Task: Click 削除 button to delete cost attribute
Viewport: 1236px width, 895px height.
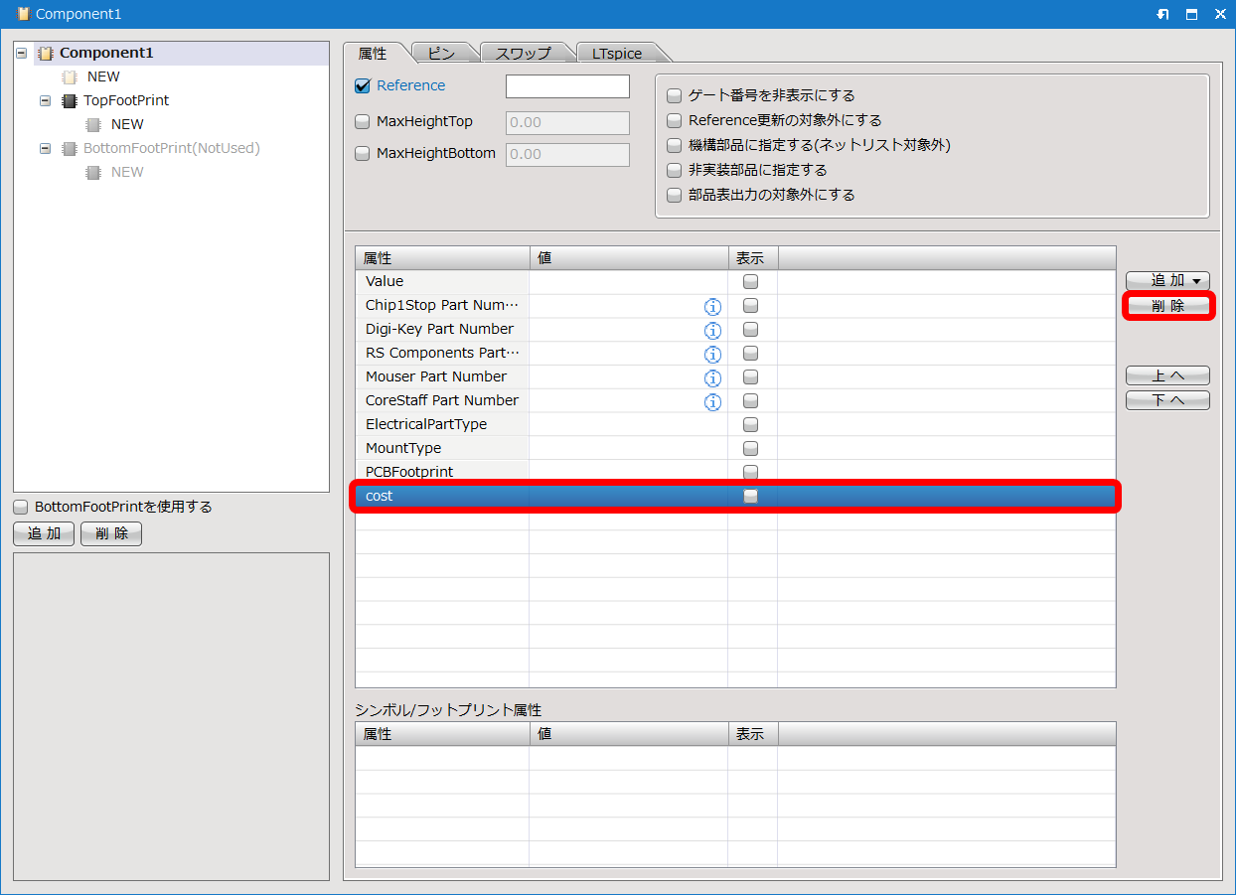Action: (1167, 306)
